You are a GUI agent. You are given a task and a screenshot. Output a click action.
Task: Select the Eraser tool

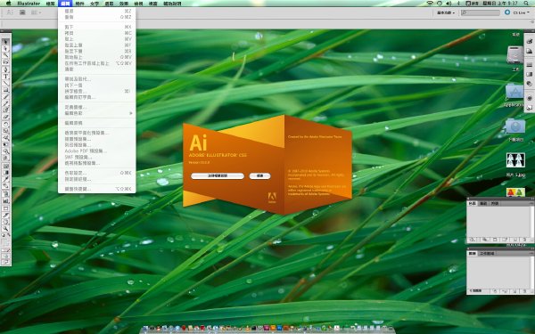pyautogui.click(x=5, y=118)
